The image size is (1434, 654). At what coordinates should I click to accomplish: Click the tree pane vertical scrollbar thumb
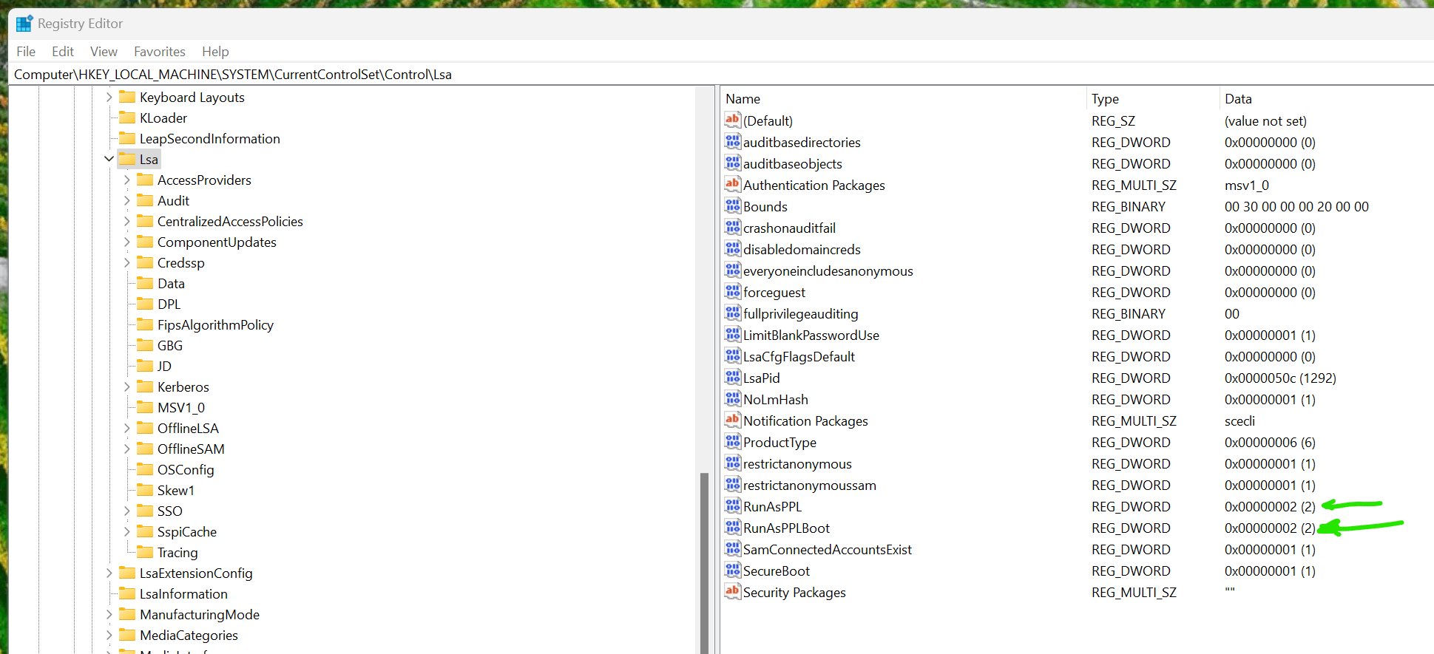point(704,563)
